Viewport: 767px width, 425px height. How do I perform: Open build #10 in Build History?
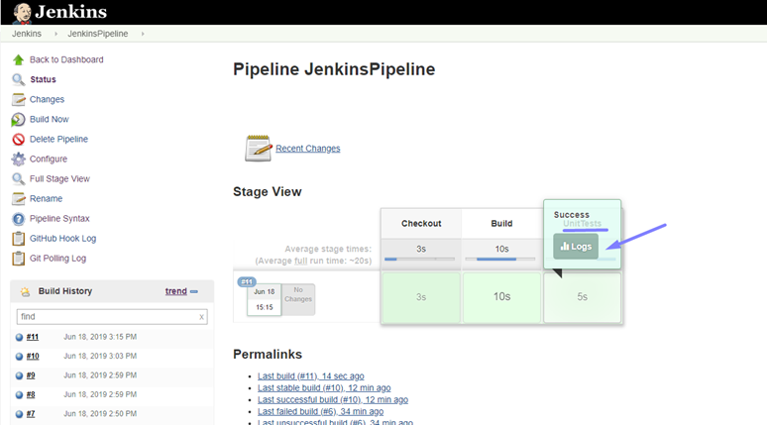(x=33, y=356)
